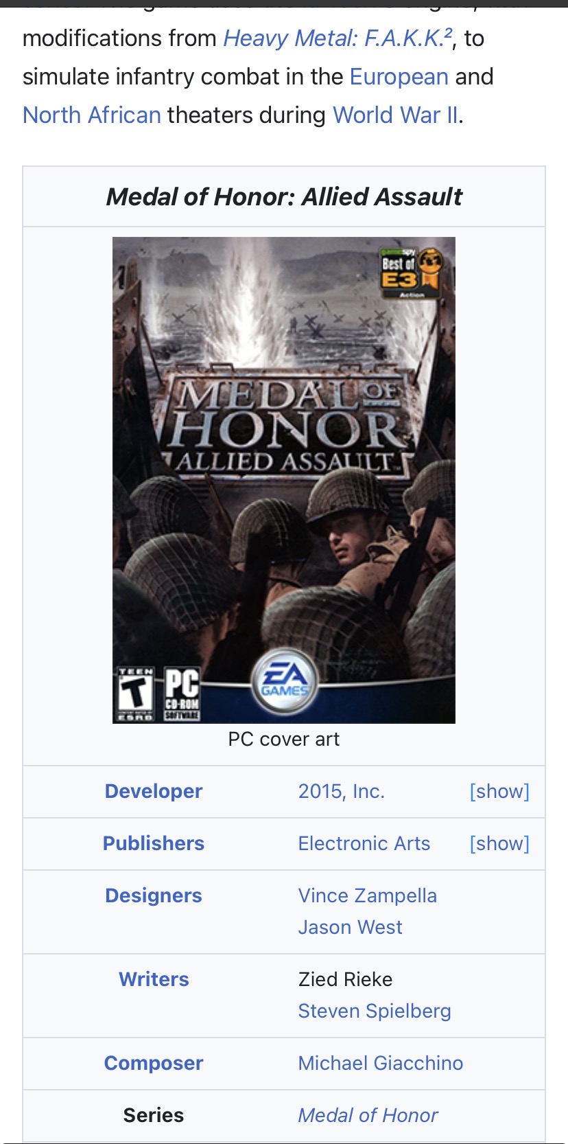Open the Publishers field label link

pos(154,843)
